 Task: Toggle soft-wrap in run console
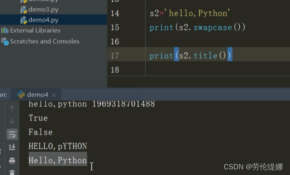[x=12, y=134]
